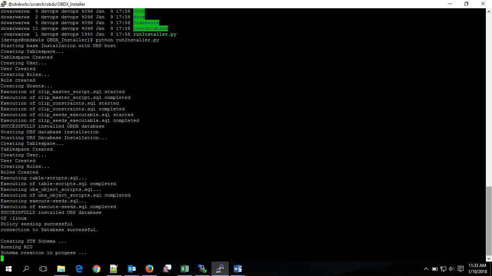The width and height of the screenshot is (492, 276).
Task: Click the 'Creating Grants...' output line
Action: tap(27, 86)
